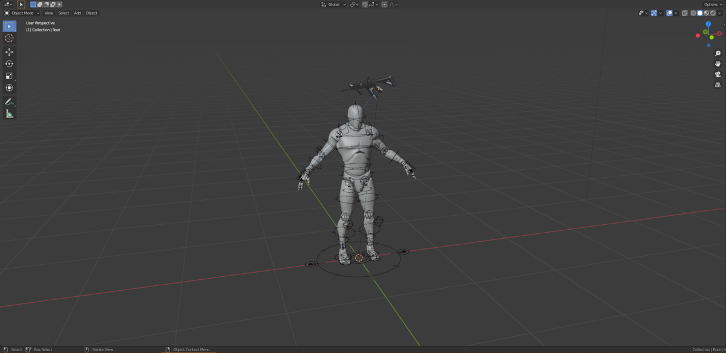Open the View menu

coord(48,13)
